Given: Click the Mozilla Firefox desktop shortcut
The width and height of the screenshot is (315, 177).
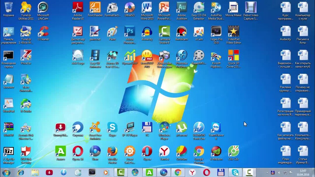Looking at the screenshot, I should tap(112, 155).
